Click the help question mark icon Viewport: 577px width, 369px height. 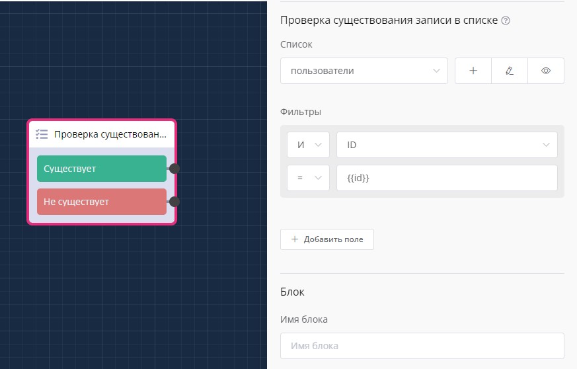pyautogui.click(x=506, y=20)
